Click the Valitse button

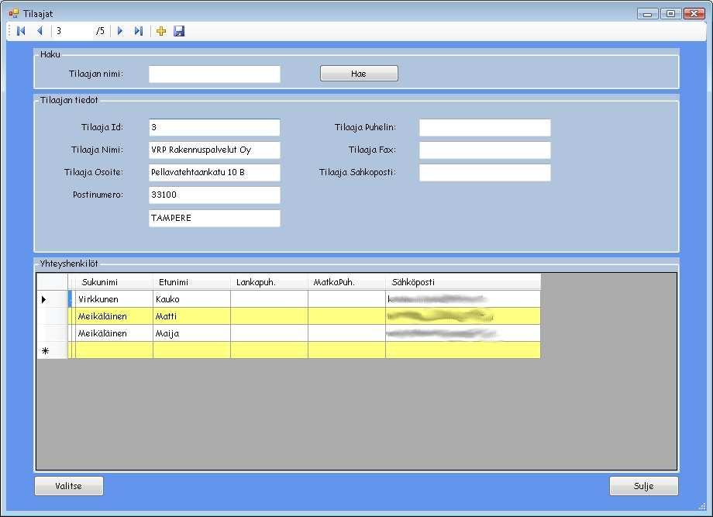[69, 486]
